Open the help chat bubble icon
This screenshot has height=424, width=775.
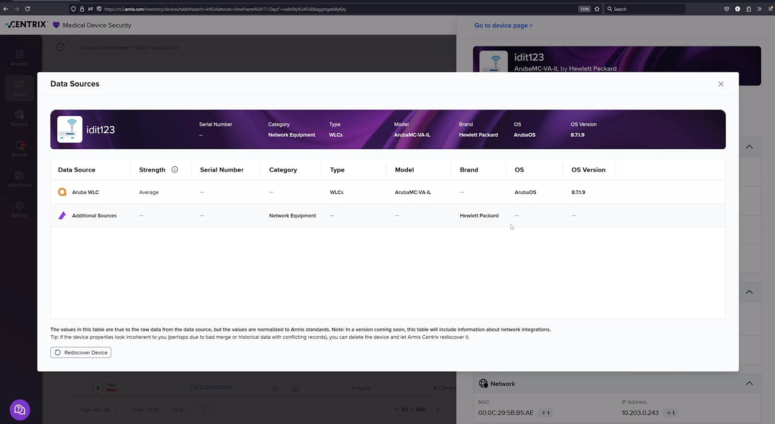tap(20, 410)
